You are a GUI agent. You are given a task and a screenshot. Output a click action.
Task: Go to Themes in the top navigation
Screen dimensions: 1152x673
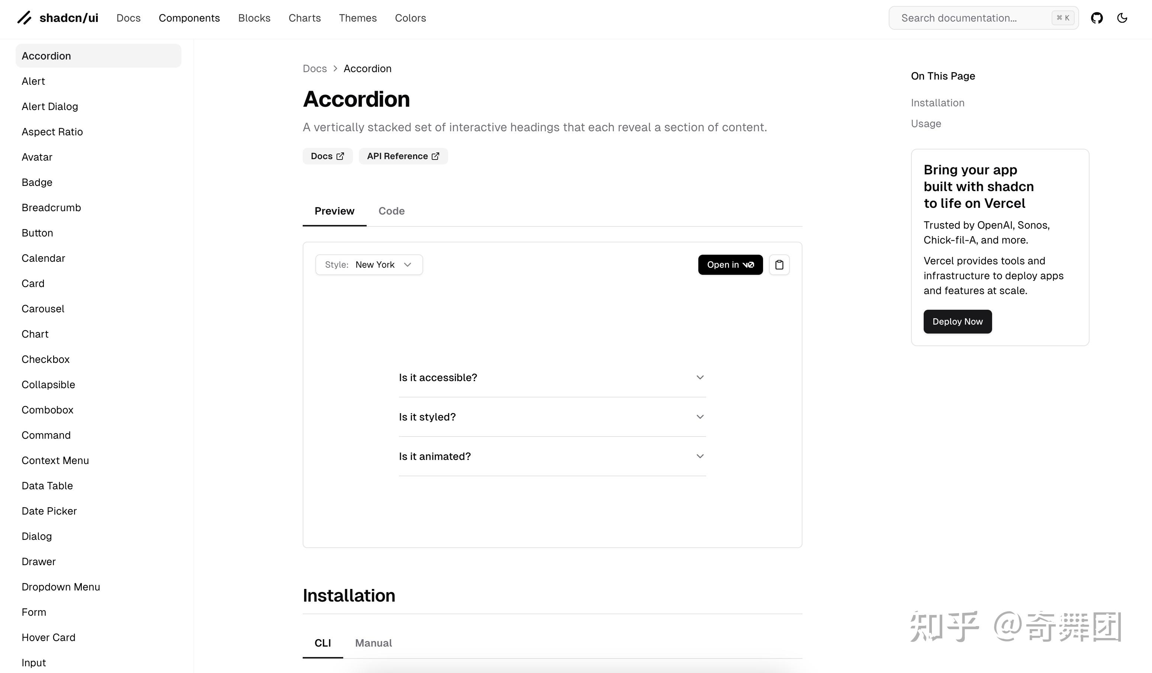(x=357, y=18)
